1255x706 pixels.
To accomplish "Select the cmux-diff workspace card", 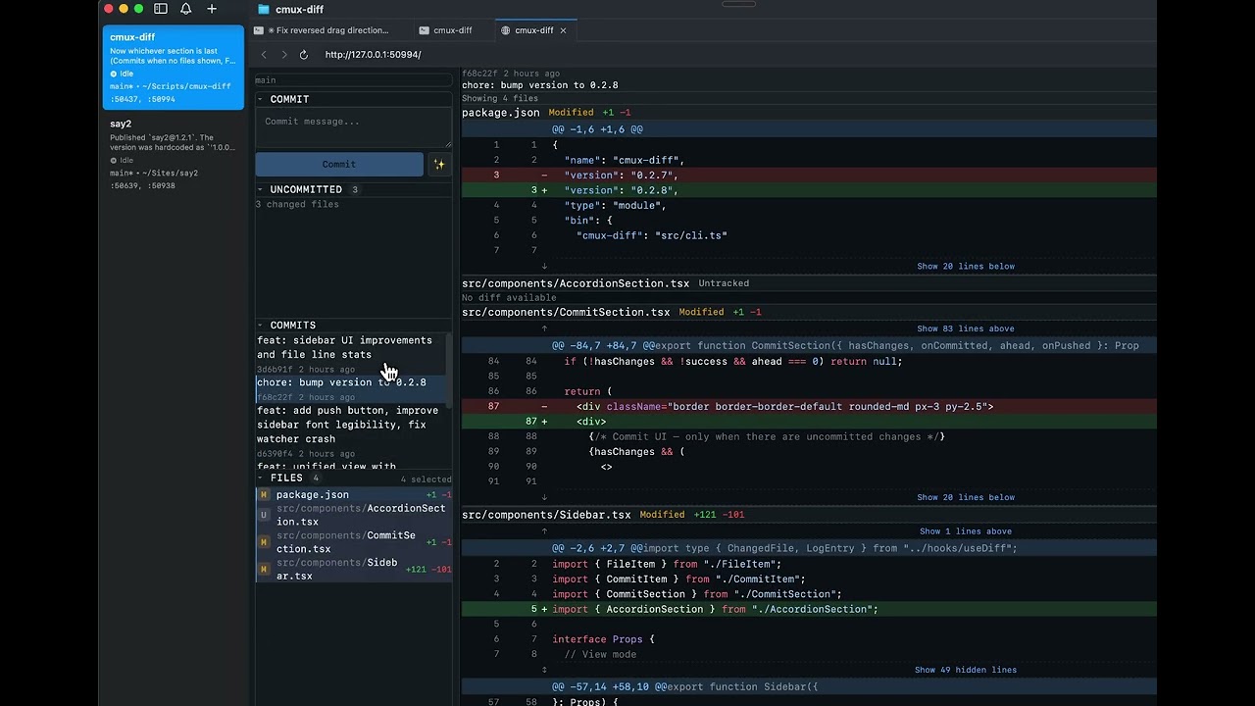I will coord(174,67).
